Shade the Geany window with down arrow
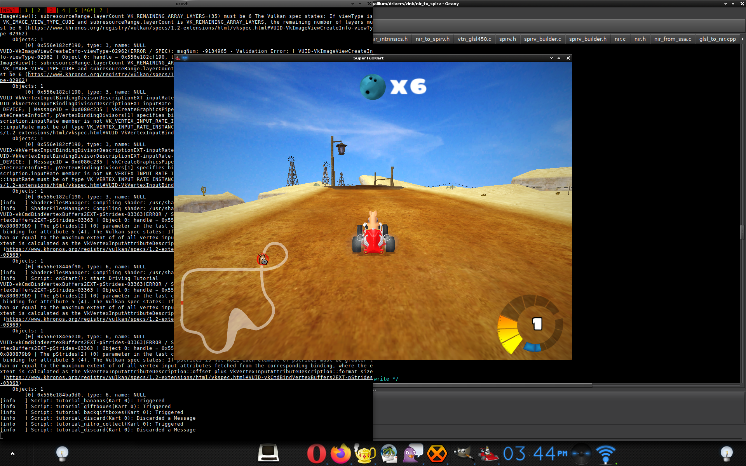The height and width of the screenshot is (466, 746). [725, 3]
